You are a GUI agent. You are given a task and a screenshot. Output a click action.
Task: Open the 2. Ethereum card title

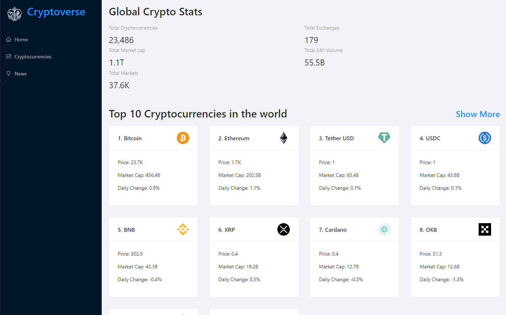[234, 138]
